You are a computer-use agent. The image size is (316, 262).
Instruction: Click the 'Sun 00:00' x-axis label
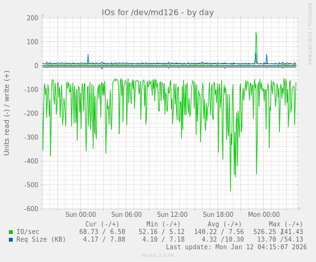(81, 214)
